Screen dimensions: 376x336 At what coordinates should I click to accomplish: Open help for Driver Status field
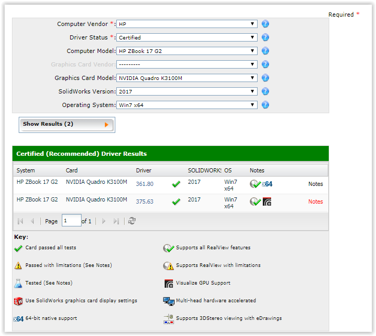(265, 37)
